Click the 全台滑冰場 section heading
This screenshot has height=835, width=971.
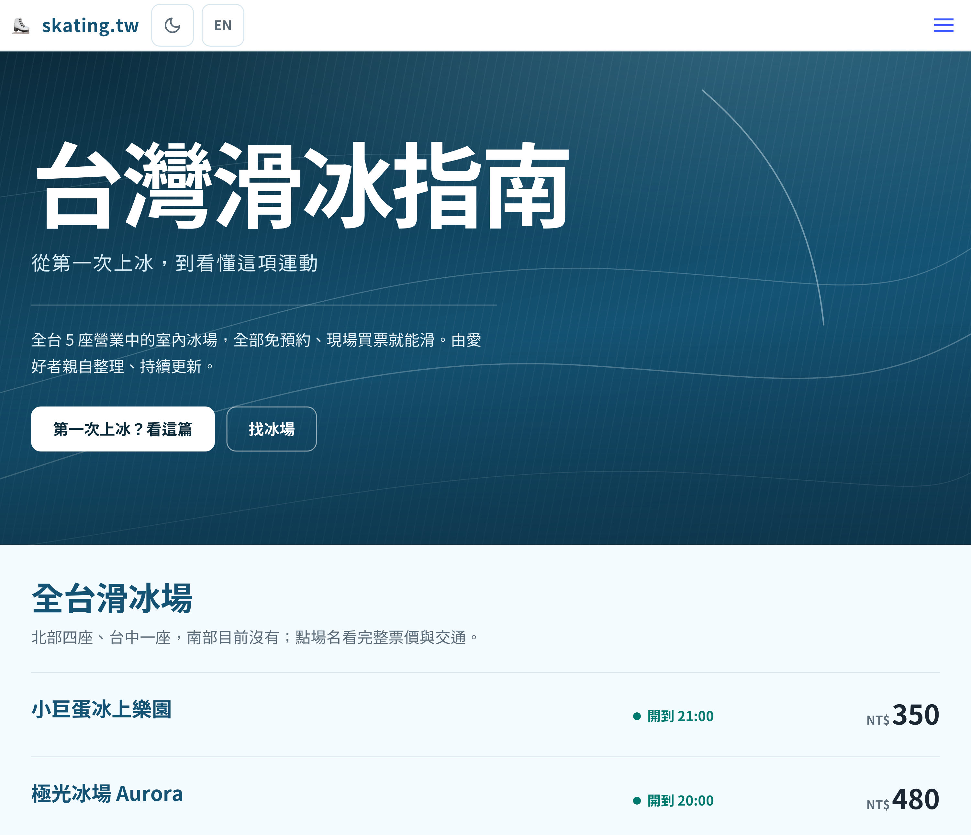[x=112, y=598]
